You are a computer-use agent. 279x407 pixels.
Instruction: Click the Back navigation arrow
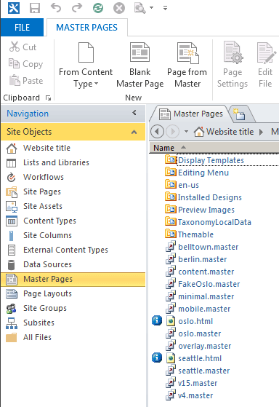(x=157, y=132)
